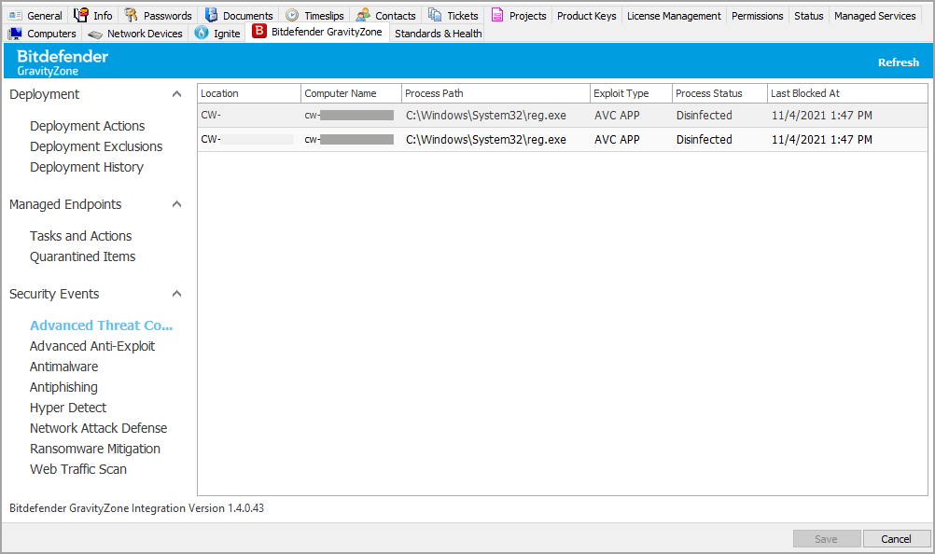Click the Contacts people icon
Viewport: 935px width, 554px height.
[363, 15]
